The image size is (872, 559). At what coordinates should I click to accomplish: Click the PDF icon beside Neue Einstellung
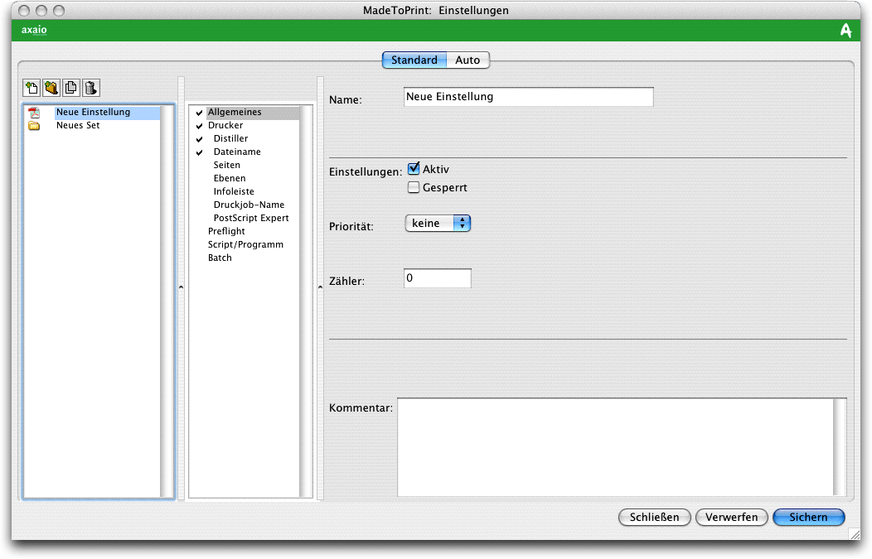point(35,113)
